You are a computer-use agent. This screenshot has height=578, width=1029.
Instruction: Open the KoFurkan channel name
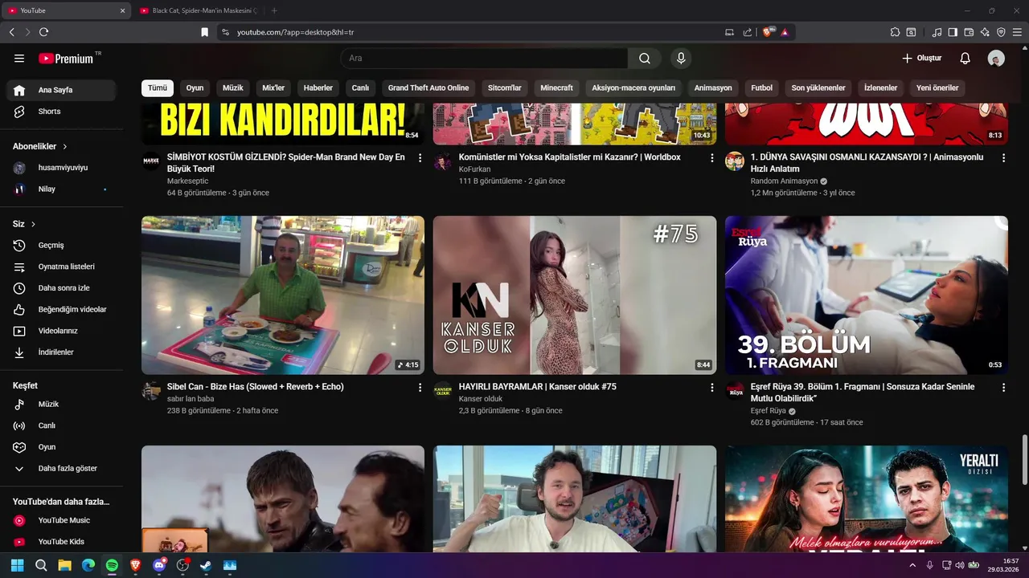[474, 169]
